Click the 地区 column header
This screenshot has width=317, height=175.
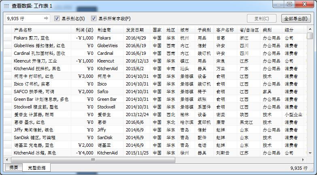point(170,30)
